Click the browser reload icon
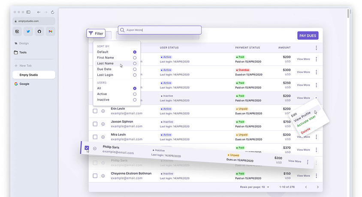The width and height of the screenshot is (362, 197). pyautogui.click(x=52, y=12)
